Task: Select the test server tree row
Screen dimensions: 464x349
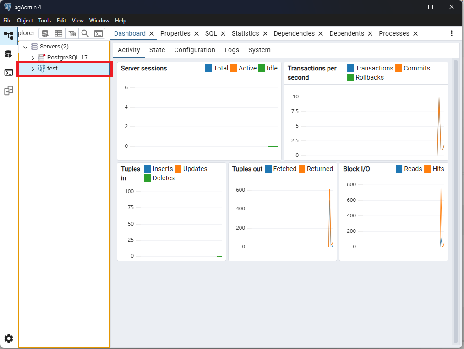Action: tap(64, 69)
